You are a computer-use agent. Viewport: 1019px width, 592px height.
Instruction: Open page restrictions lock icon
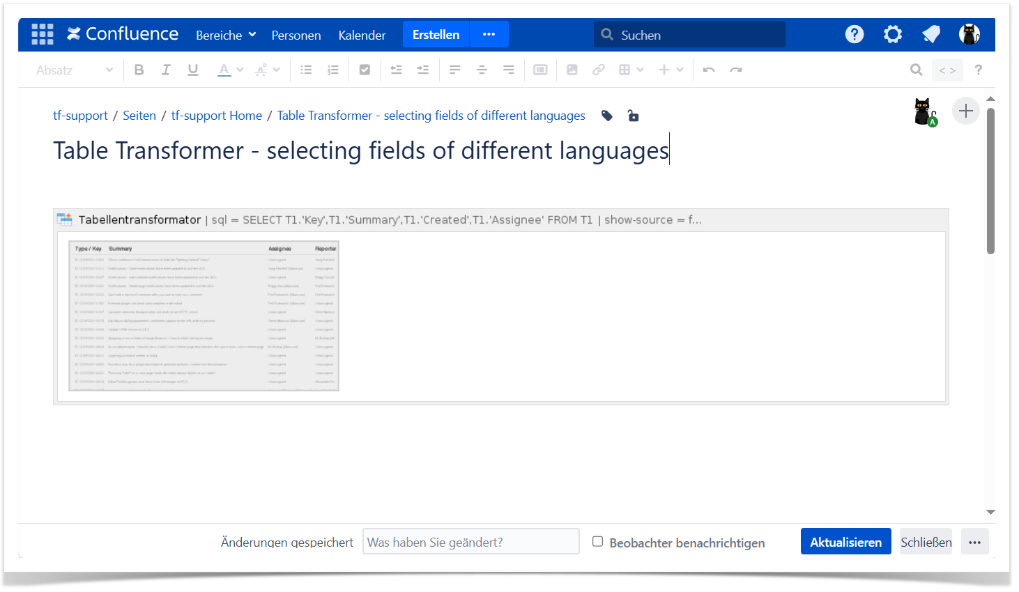(x=633, y=116)
